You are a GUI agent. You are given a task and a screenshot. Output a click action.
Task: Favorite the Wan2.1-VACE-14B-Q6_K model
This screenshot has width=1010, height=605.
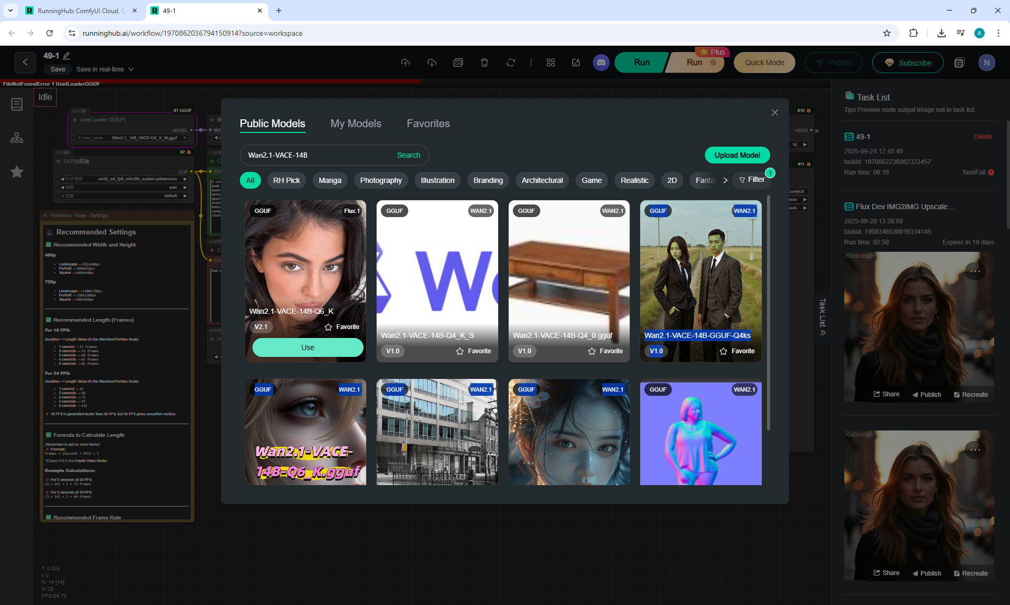click(341, 327)
